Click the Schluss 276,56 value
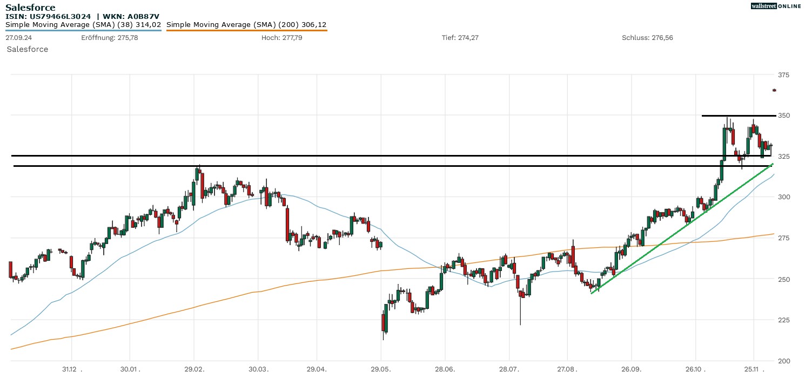Screen dimensions: 805x372 647,38
